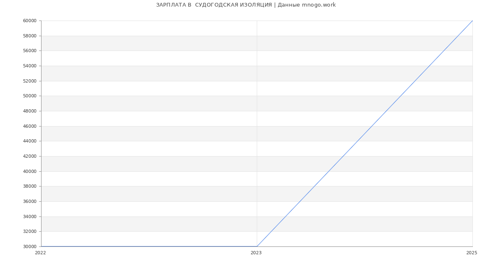The width and height of the screenshot is (493, 267).
Task: Click the 48000 y-axis label
Action: 30,111
